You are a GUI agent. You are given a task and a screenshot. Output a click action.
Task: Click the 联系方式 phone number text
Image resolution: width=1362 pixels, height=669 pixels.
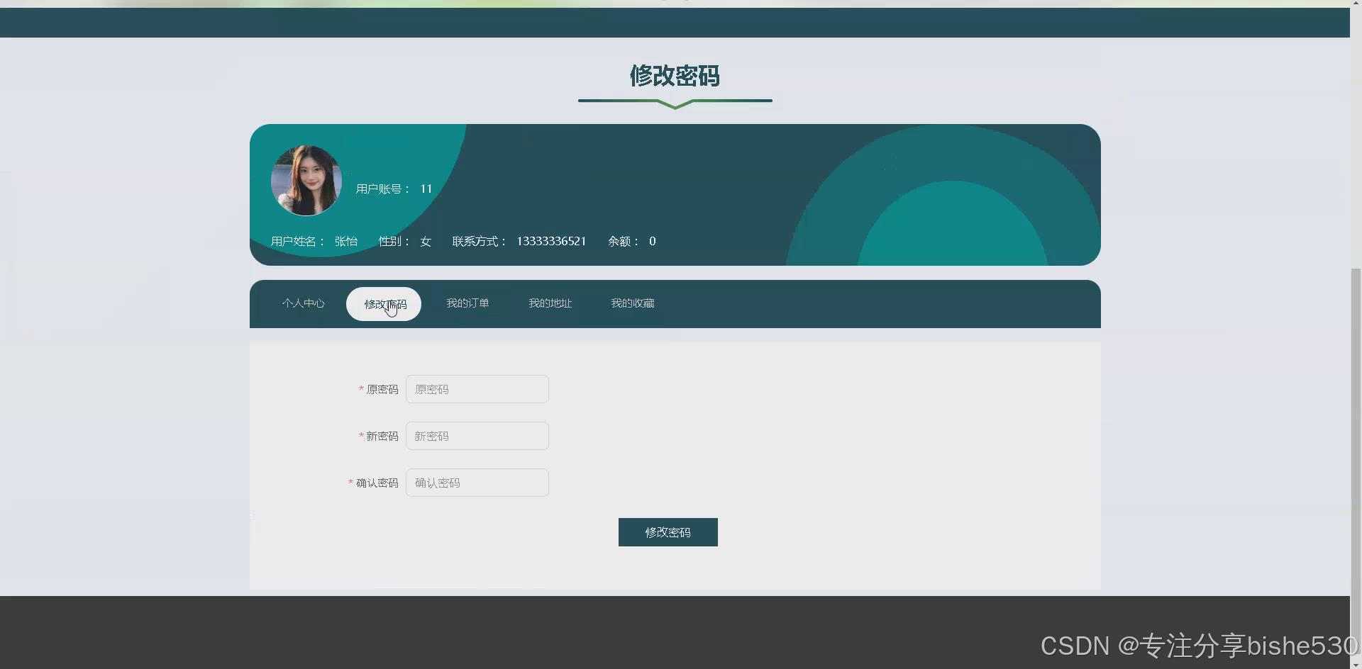pyautogui.click(x=551, y=241)
